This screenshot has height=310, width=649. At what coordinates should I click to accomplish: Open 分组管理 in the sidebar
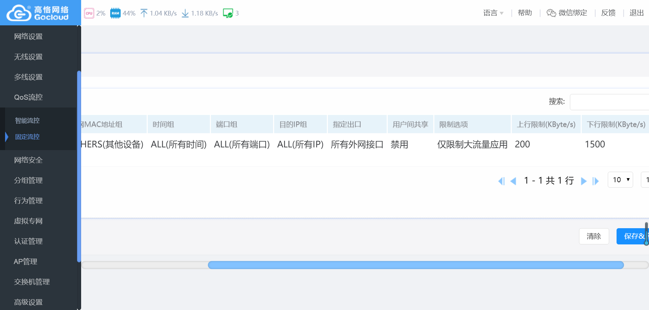coord(28,181)
